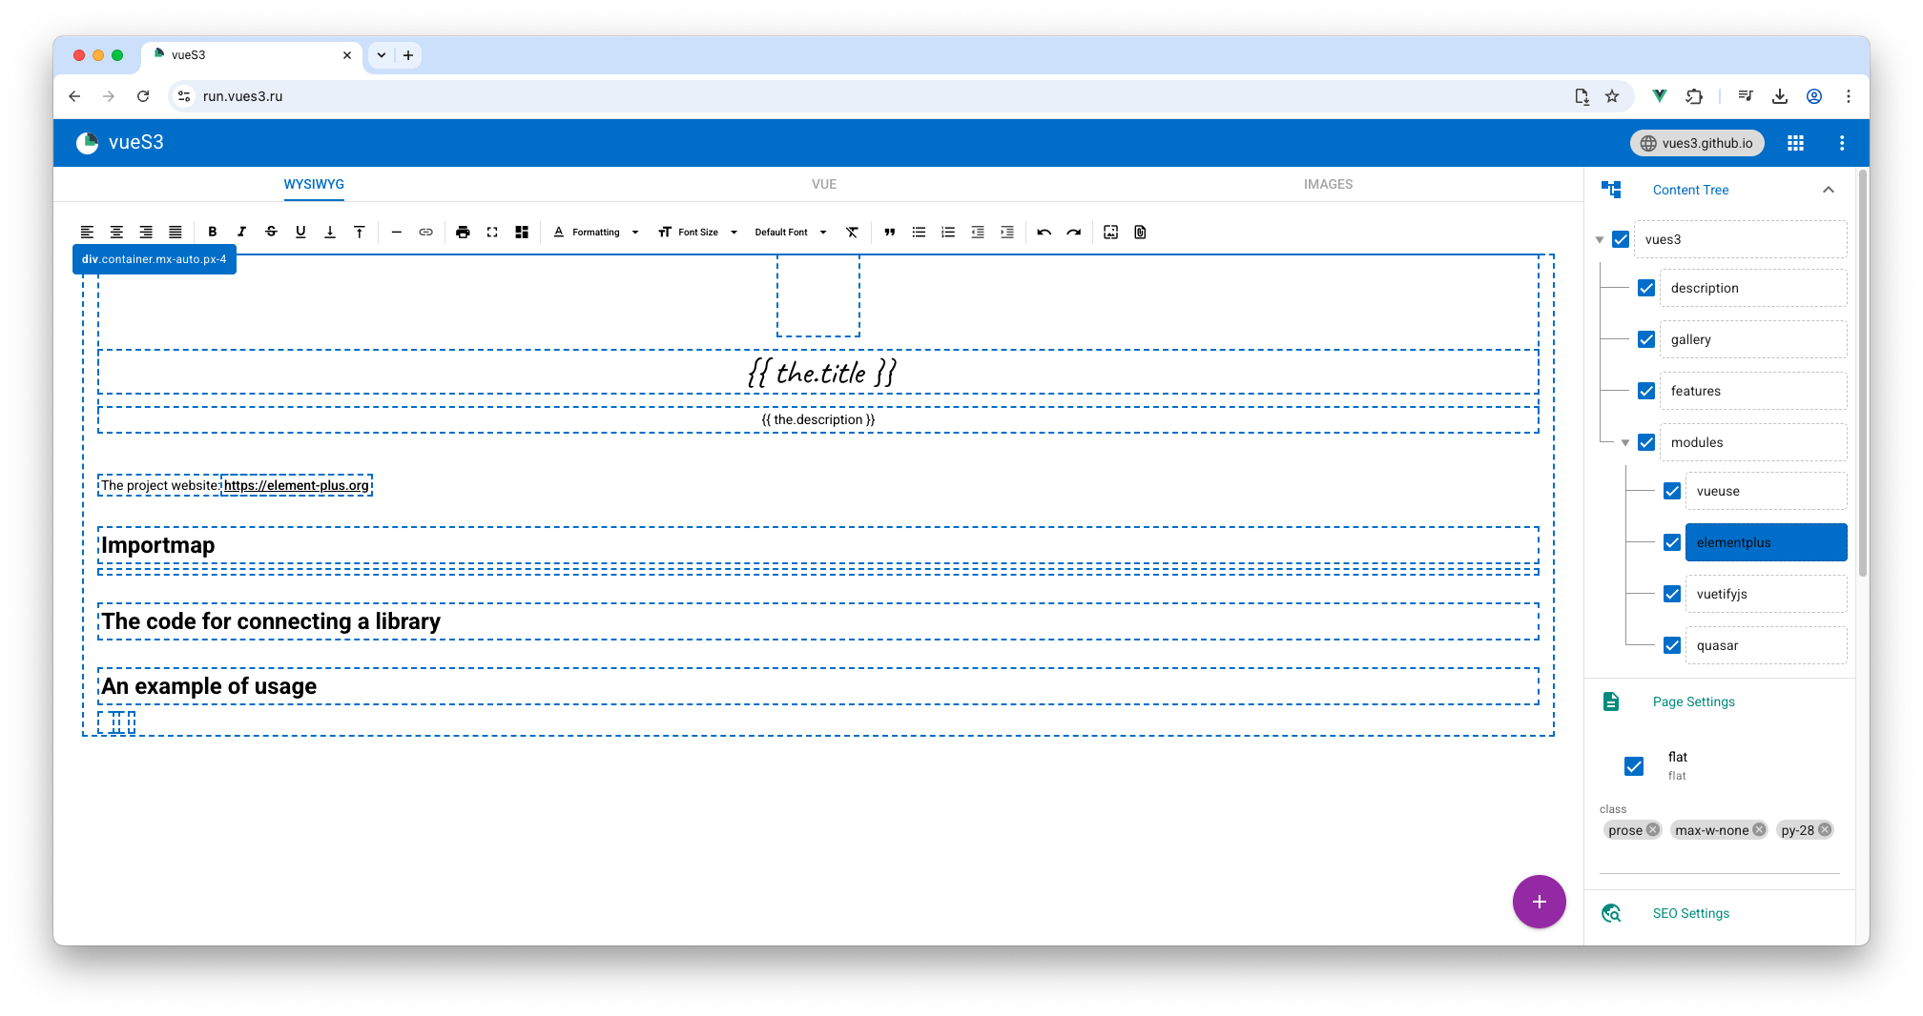Create a bulleted list

click(919, 232)
